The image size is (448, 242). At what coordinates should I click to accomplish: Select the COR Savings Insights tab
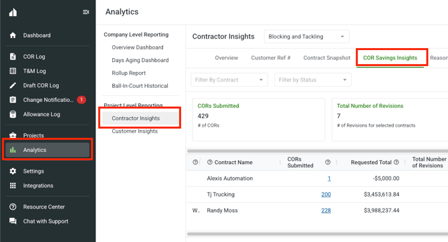pyautogui.click(x=390, y=58)
